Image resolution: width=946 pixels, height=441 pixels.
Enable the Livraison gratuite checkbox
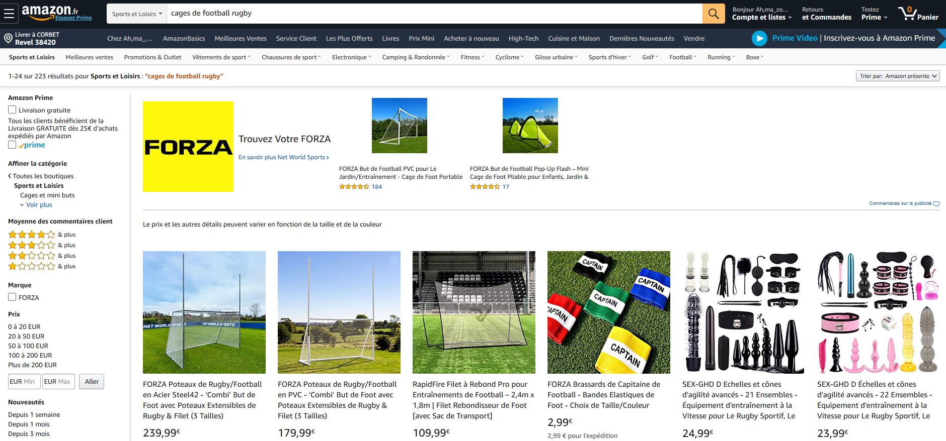(x=12, y=109)
